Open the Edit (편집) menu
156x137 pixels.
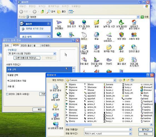(x=32, y=6)
